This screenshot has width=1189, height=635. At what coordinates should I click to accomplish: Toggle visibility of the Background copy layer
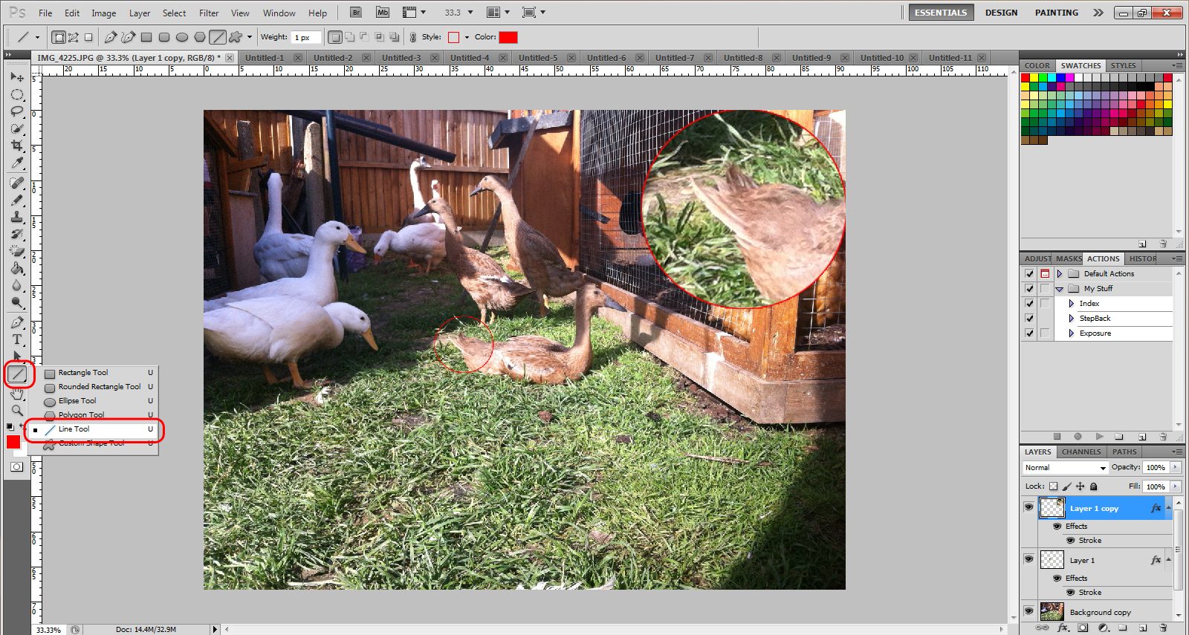(1028, 611)
